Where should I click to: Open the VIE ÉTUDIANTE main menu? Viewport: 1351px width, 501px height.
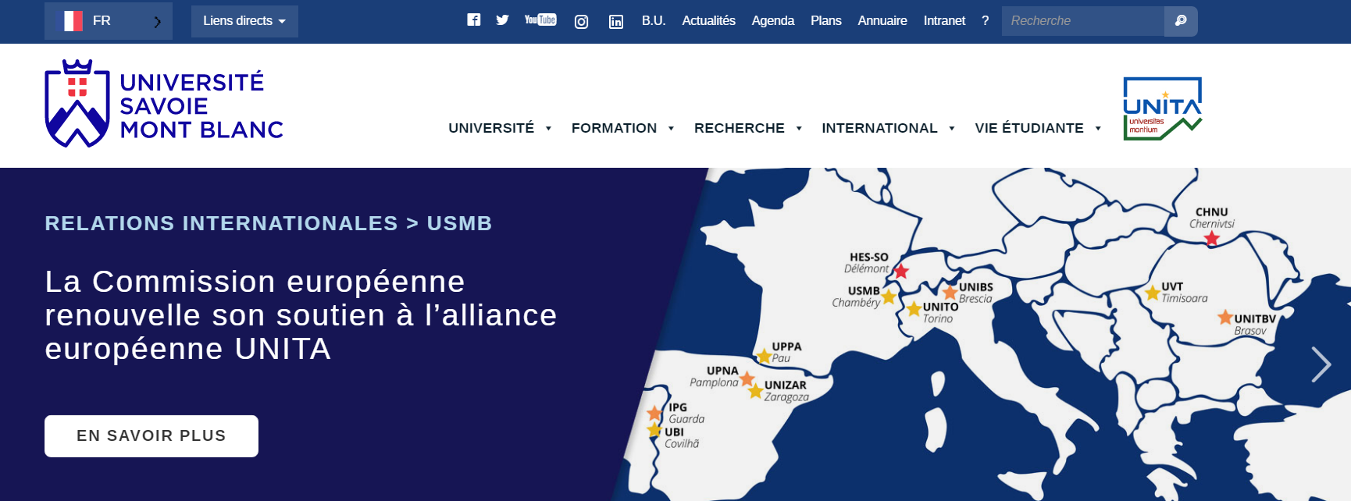point(1029,128)
